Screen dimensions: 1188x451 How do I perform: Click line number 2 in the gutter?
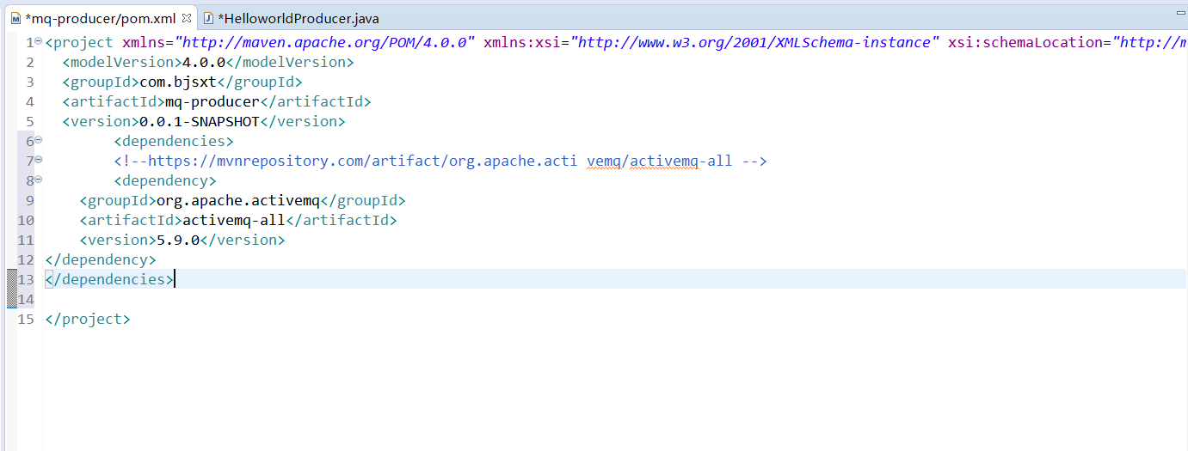tap(30, 62)
